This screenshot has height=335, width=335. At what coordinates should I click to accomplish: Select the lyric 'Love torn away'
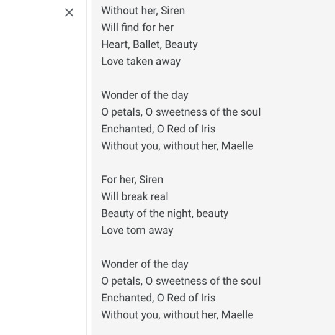[x=137, y=231]
